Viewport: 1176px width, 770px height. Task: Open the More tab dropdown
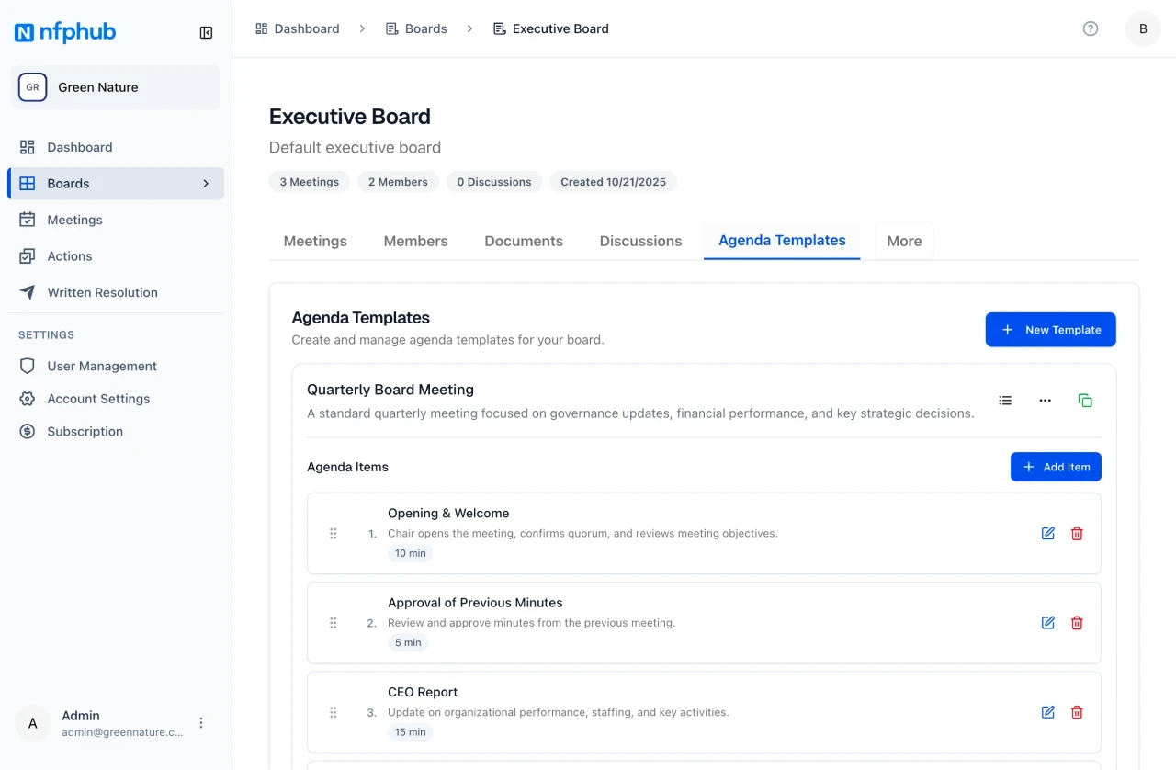[903, 241]
